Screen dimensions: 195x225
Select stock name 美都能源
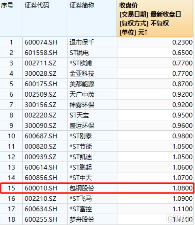pos(82,84)
